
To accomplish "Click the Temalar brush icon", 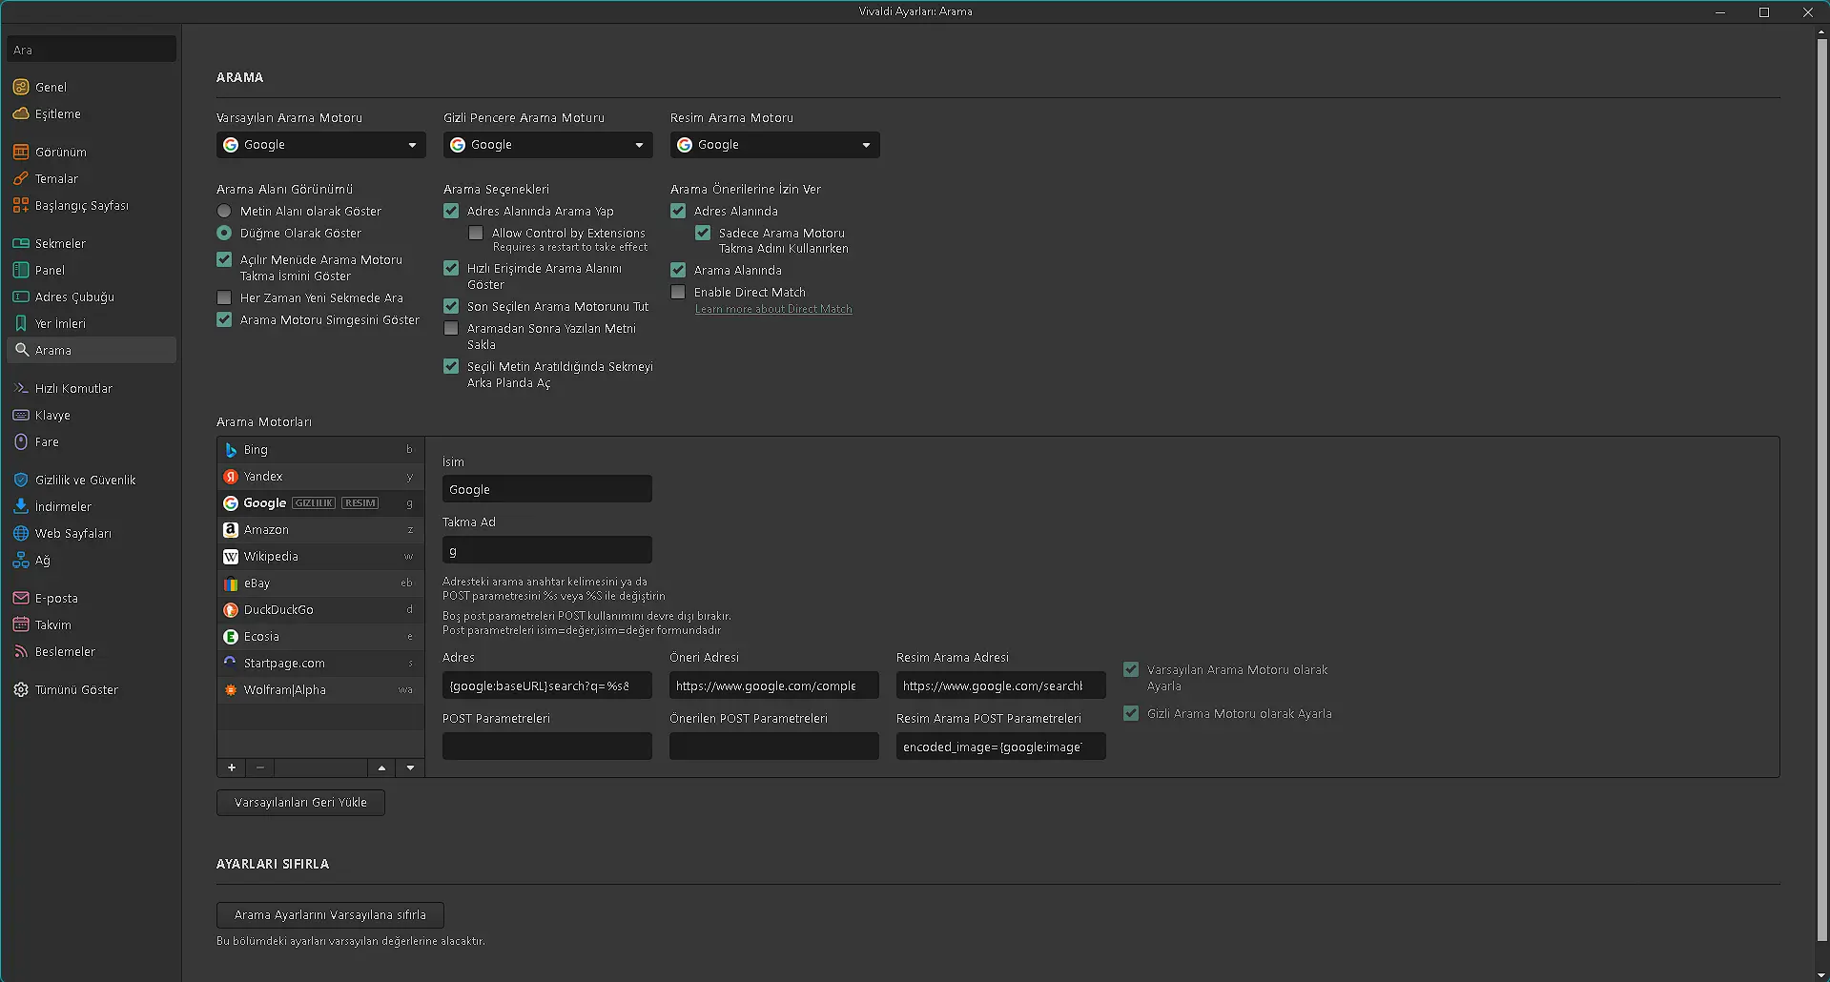I will click(x=21, y=178).
